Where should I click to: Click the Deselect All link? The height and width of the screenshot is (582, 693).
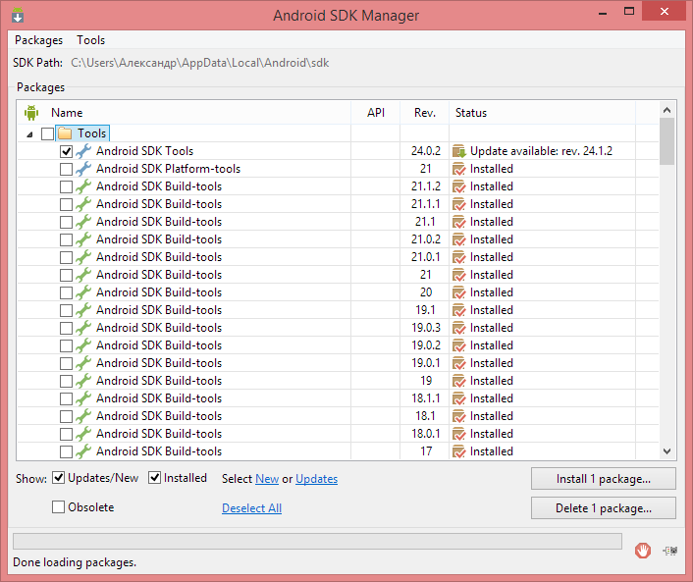pos(251,508)
